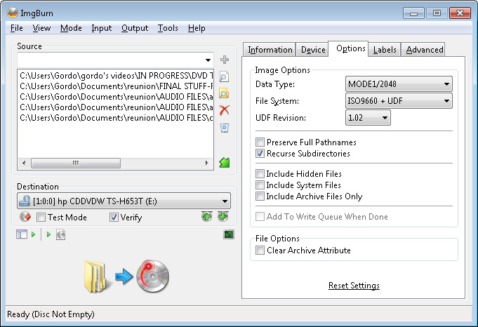
Task: Open the Output menu
Action: [x=135, y=28]
